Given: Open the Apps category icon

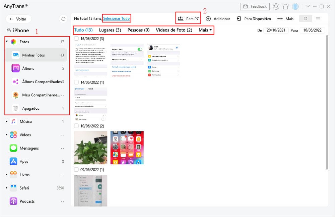Looking at the screenshot, I should [13, 161].
